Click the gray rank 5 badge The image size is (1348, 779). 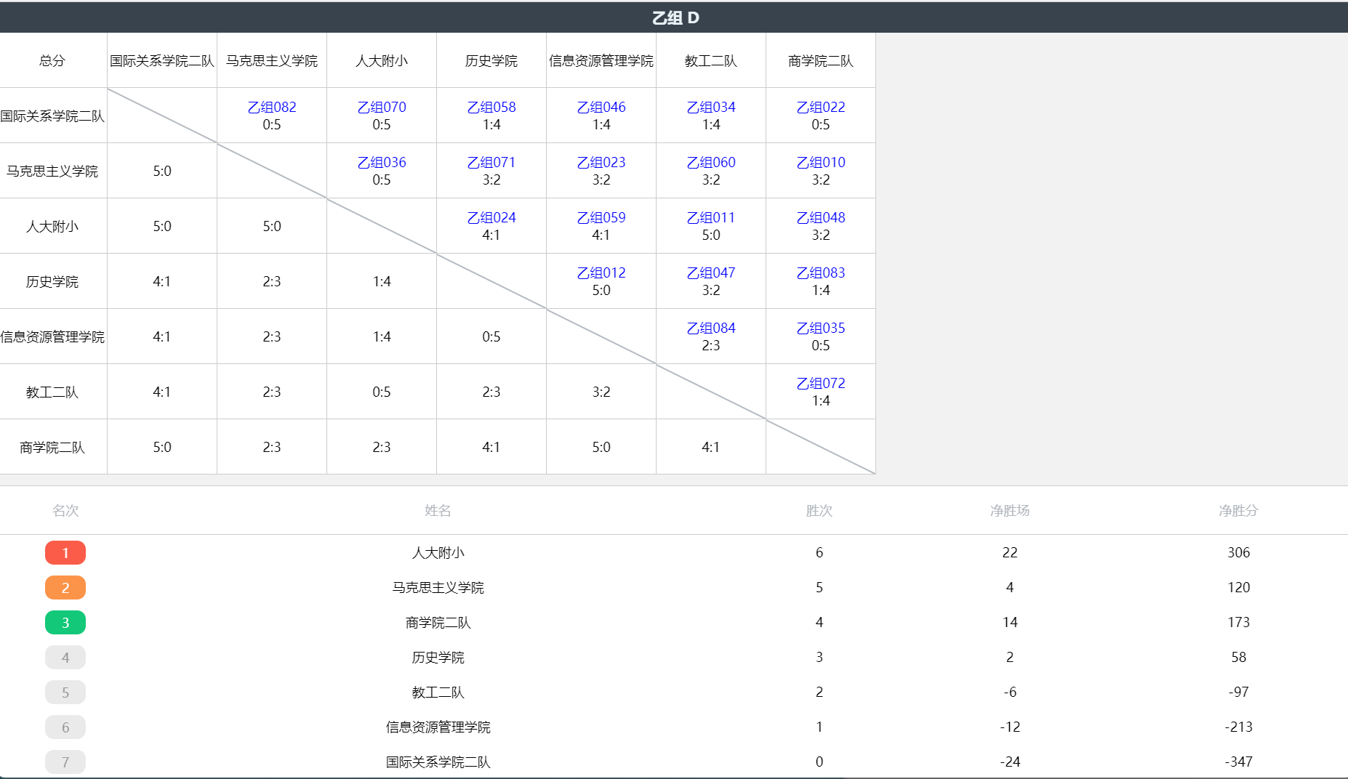[x=65, y=693]
